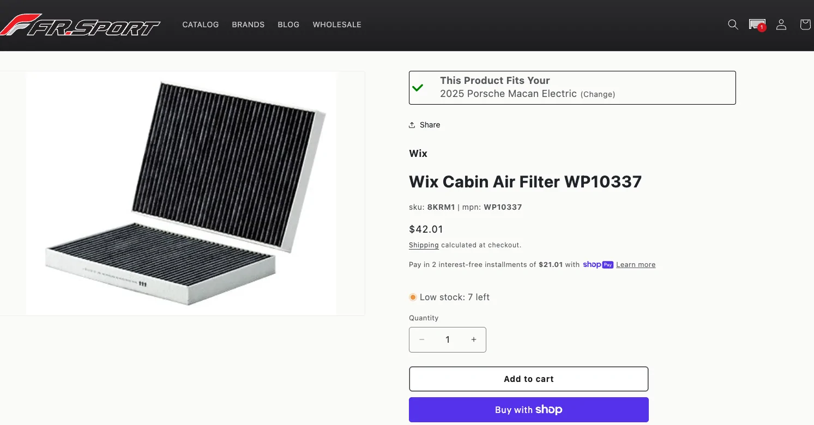Open the account login page
Image resolution: width=814 pixels, height=425 pixels.
click(x=781, y=25)
